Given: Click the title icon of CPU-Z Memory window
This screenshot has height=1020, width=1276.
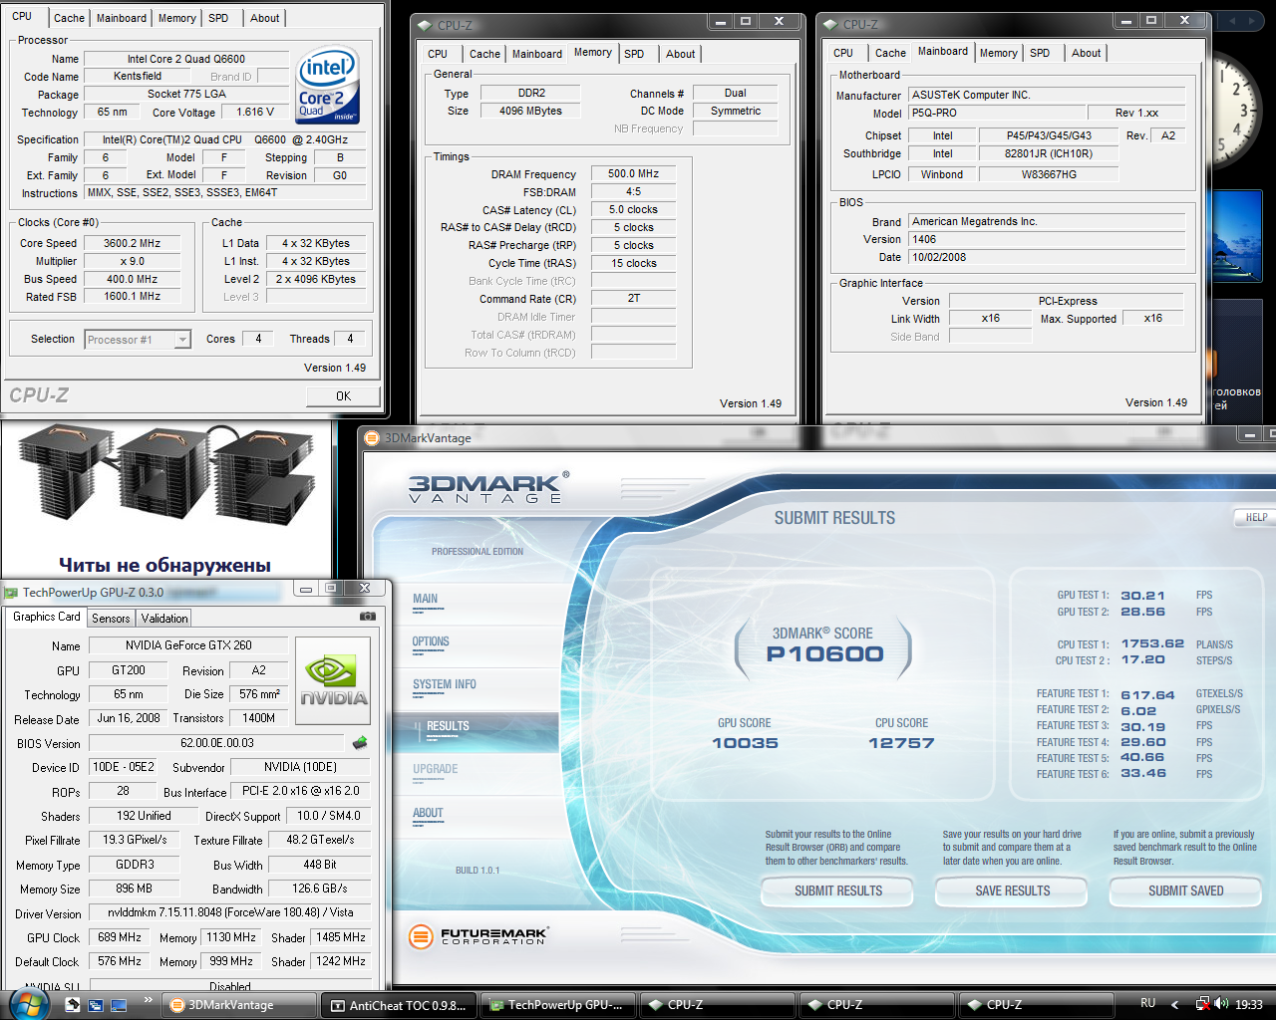Looking at the screenshot, I should (425, 25).
